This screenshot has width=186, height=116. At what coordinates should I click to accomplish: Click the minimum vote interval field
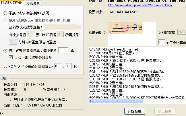point(57,66)
